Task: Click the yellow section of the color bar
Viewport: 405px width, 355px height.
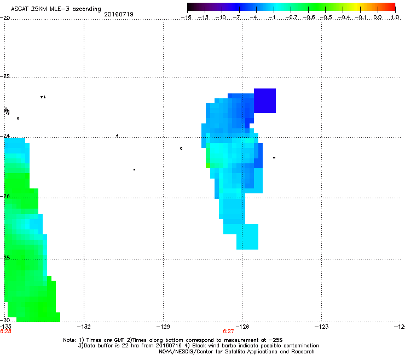Action: pos(356,7)
